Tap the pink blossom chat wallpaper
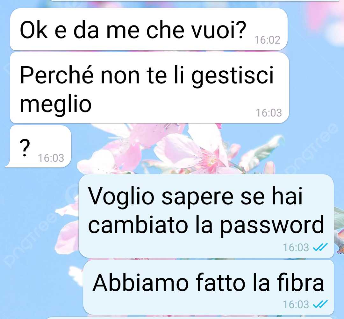This screenshot has width=344, height=319. click(x=180, y=149)
